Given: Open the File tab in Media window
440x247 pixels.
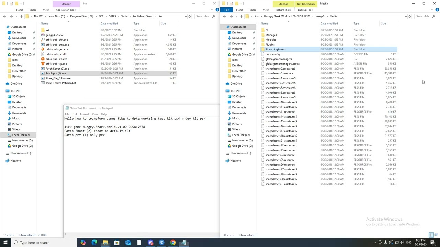Looking at the screenshot, I should click(x=227, y=10).
